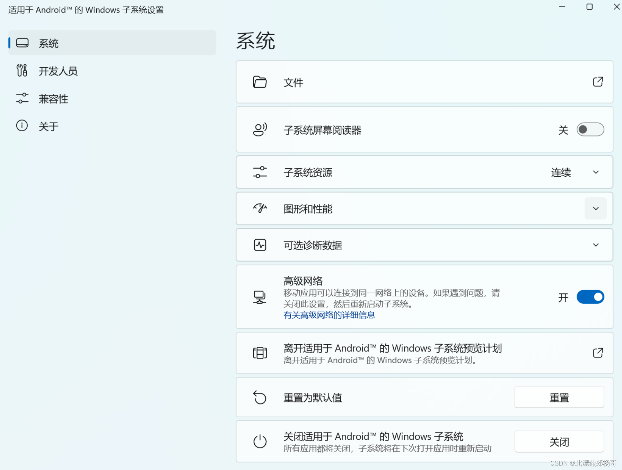Toggle the 子系统屏幕阅读器 switch
The width and height of the screenshot is (622, 470).
(590, 130)
